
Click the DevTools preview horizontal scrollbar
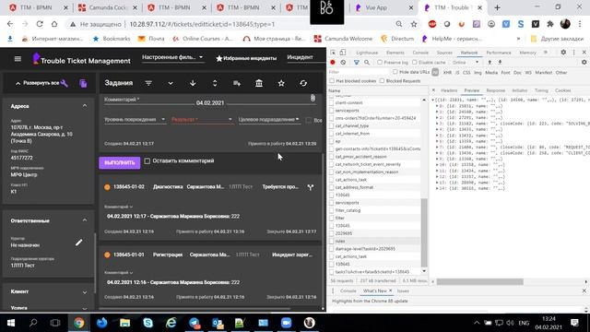[x=479, y=282]
